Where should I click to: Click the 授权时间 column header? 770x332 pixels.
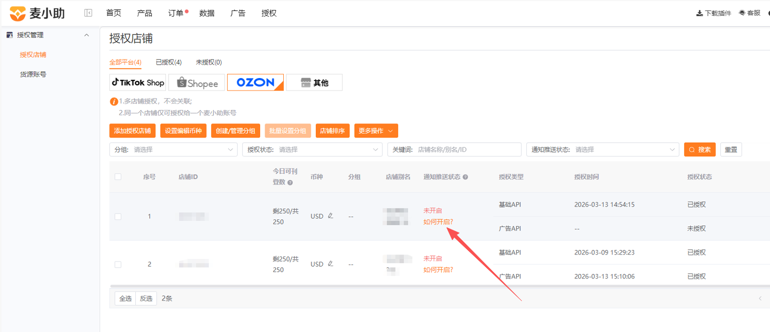(587, 177)
